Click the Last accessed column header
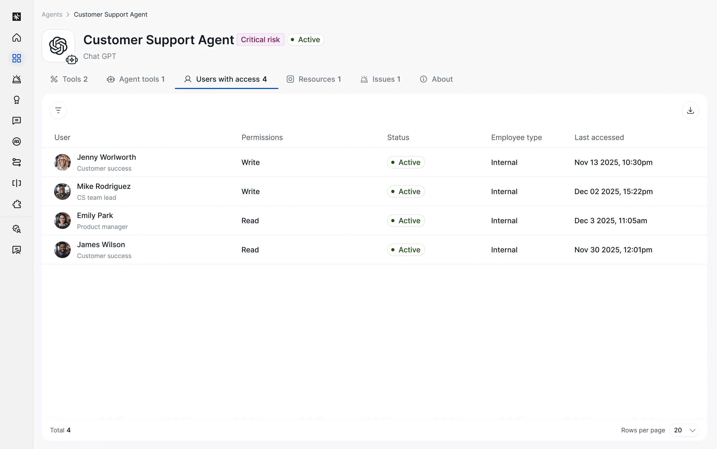 (599, 138)
